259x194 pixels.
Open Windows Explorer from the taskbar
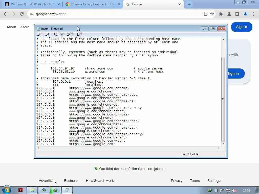pos(32,190)
